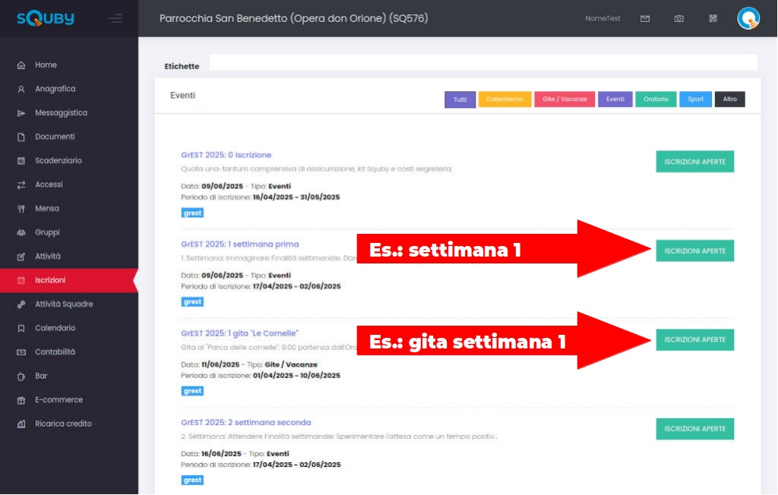Open GrEST 2025: 2 settimana seconda link
The height and width of the screenshot is (495, 778).
click(x=246, y=423)
